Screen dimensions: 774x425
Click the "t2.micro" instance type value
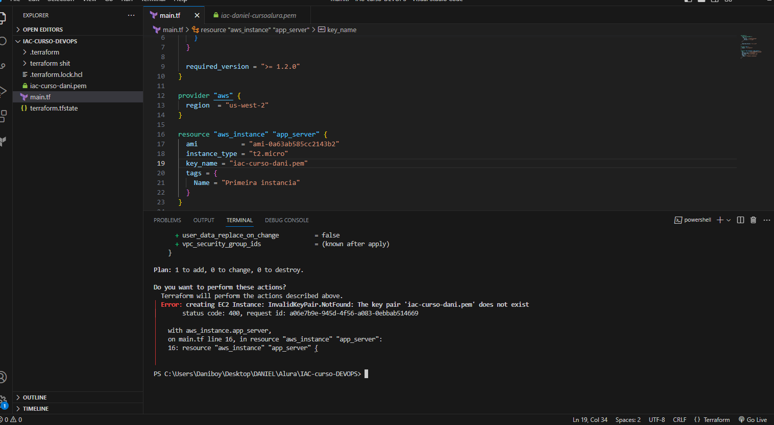pyautogui.click(x=268, y=154)
